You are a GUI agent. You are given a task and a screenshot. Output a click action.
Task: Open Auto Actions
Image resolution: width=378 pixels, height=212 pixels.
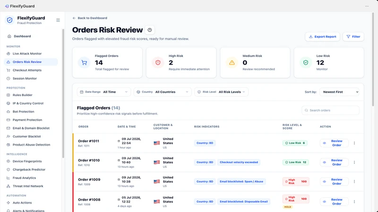(31, 203)
